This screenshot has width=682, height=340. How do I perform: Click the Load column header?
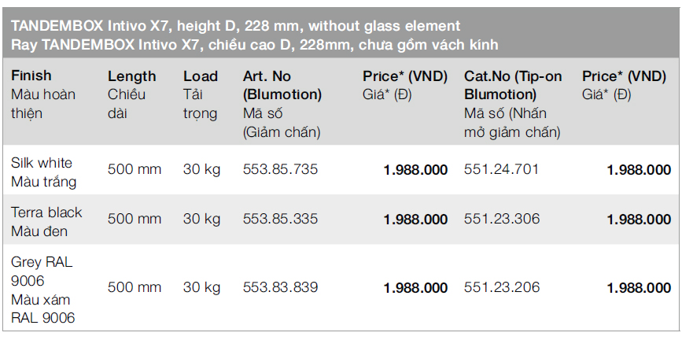tap(201, 76)
